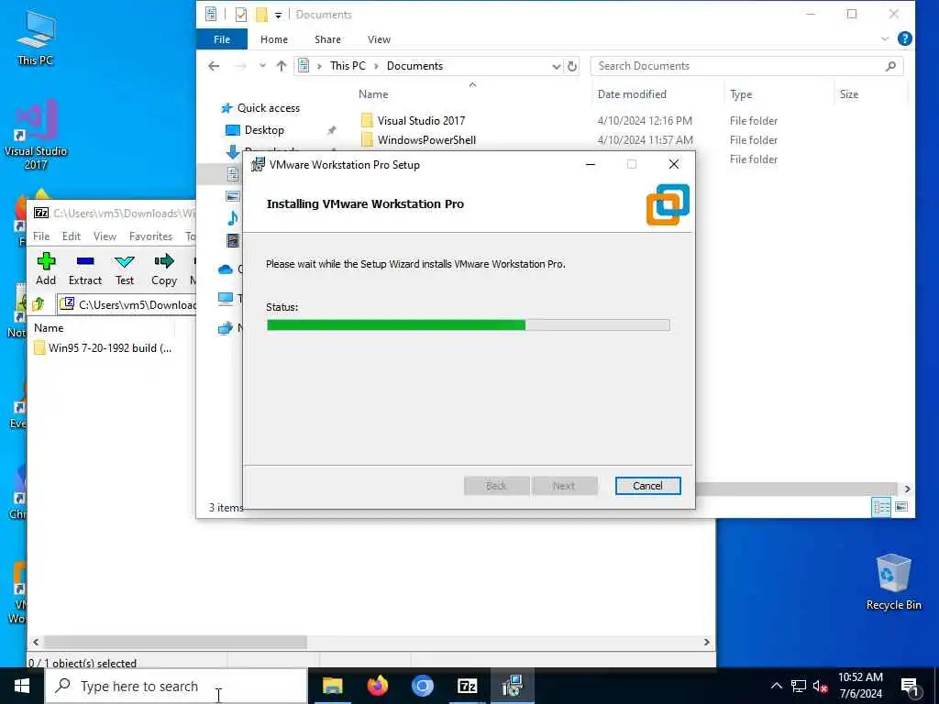Sort by Date modified column

(632, 94)
